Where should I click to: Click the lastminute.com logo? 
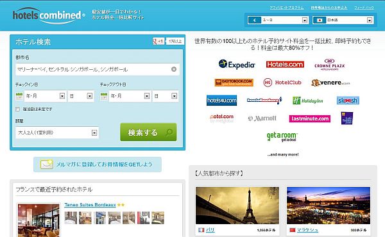(x=310, y=118)
